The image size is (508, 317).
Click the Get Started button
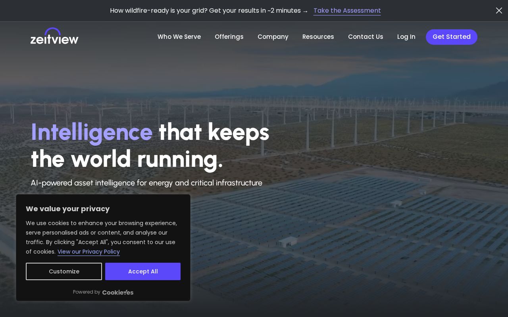(x=452, y=37)
